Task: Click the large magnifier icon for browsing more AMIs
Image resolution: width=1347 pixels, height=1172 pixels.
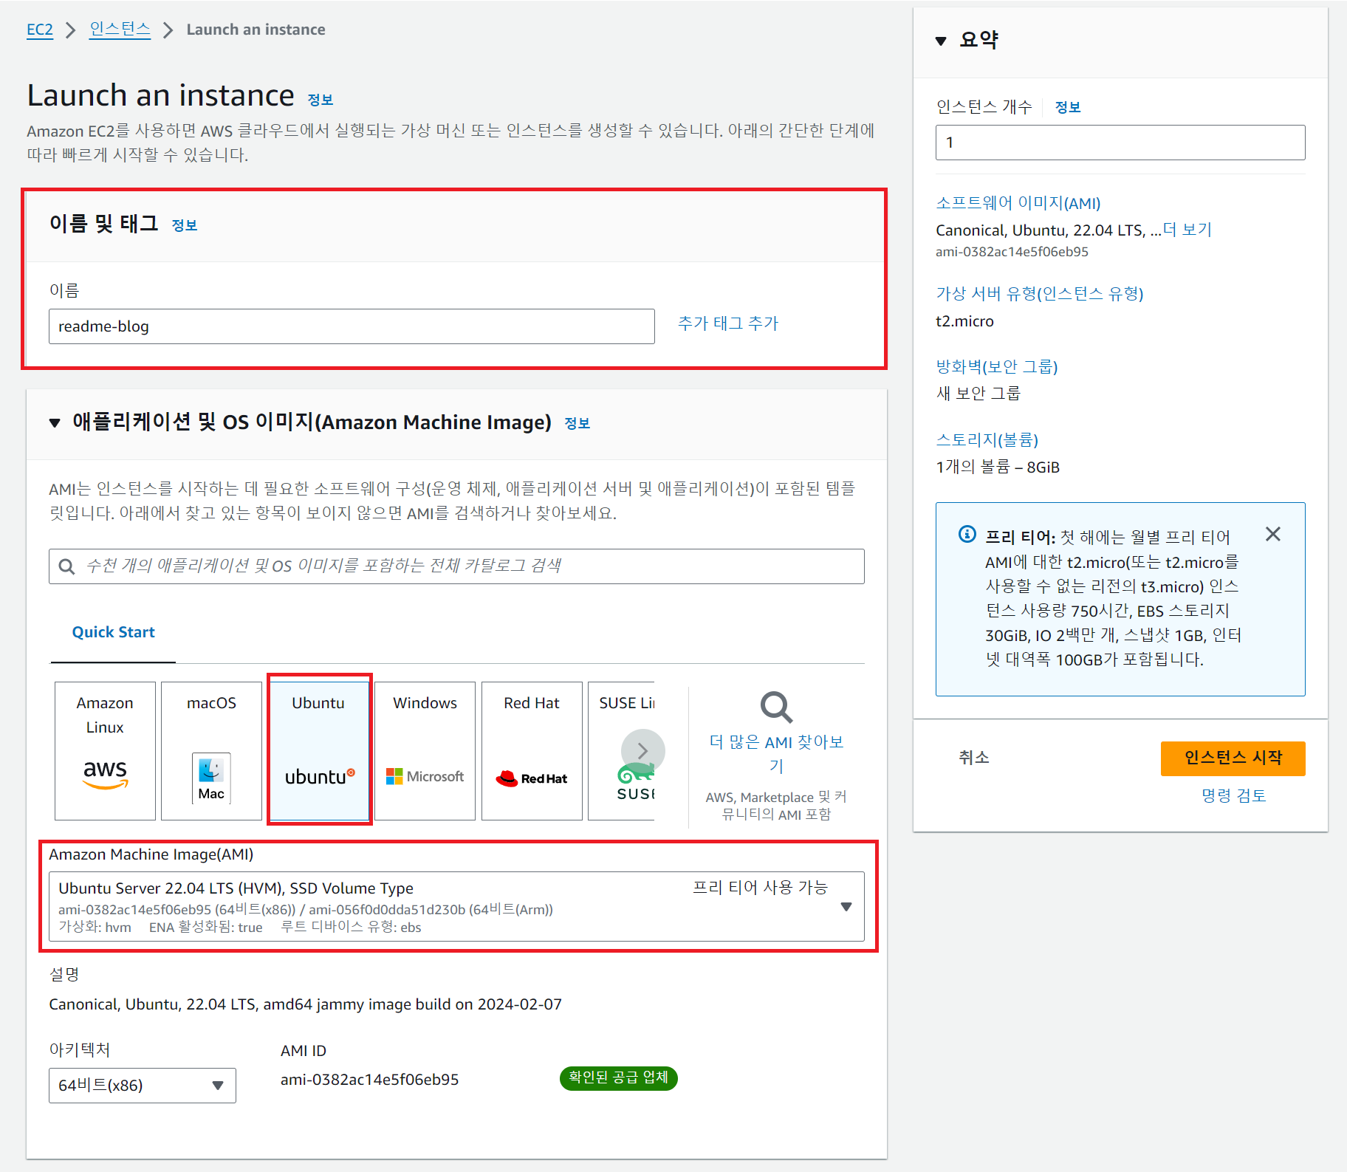Action: point(776,707)
